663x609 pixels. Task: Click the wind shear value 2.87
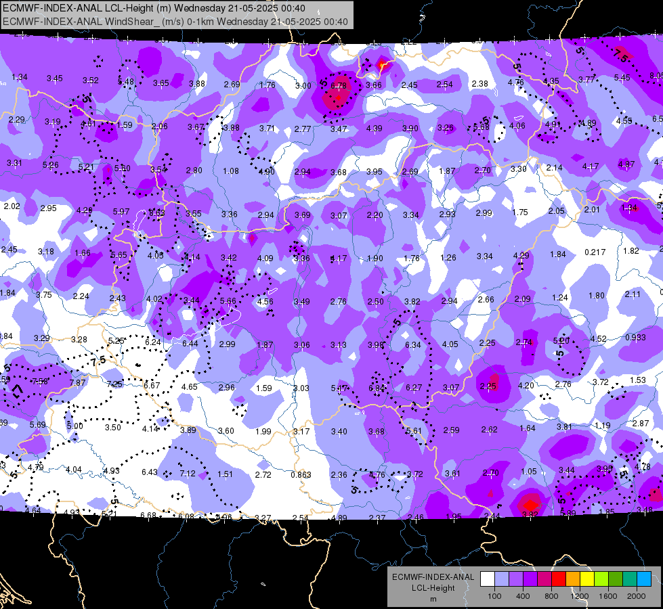point(641,423)
